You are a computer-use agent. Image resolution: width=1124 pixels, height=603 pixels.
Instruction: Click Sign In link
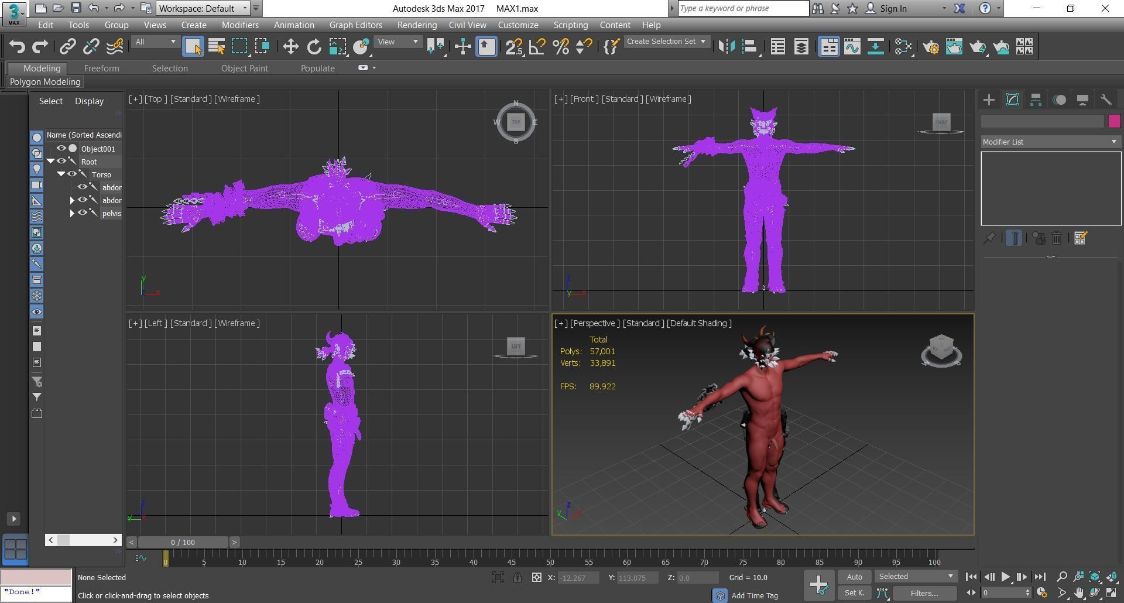893,8
